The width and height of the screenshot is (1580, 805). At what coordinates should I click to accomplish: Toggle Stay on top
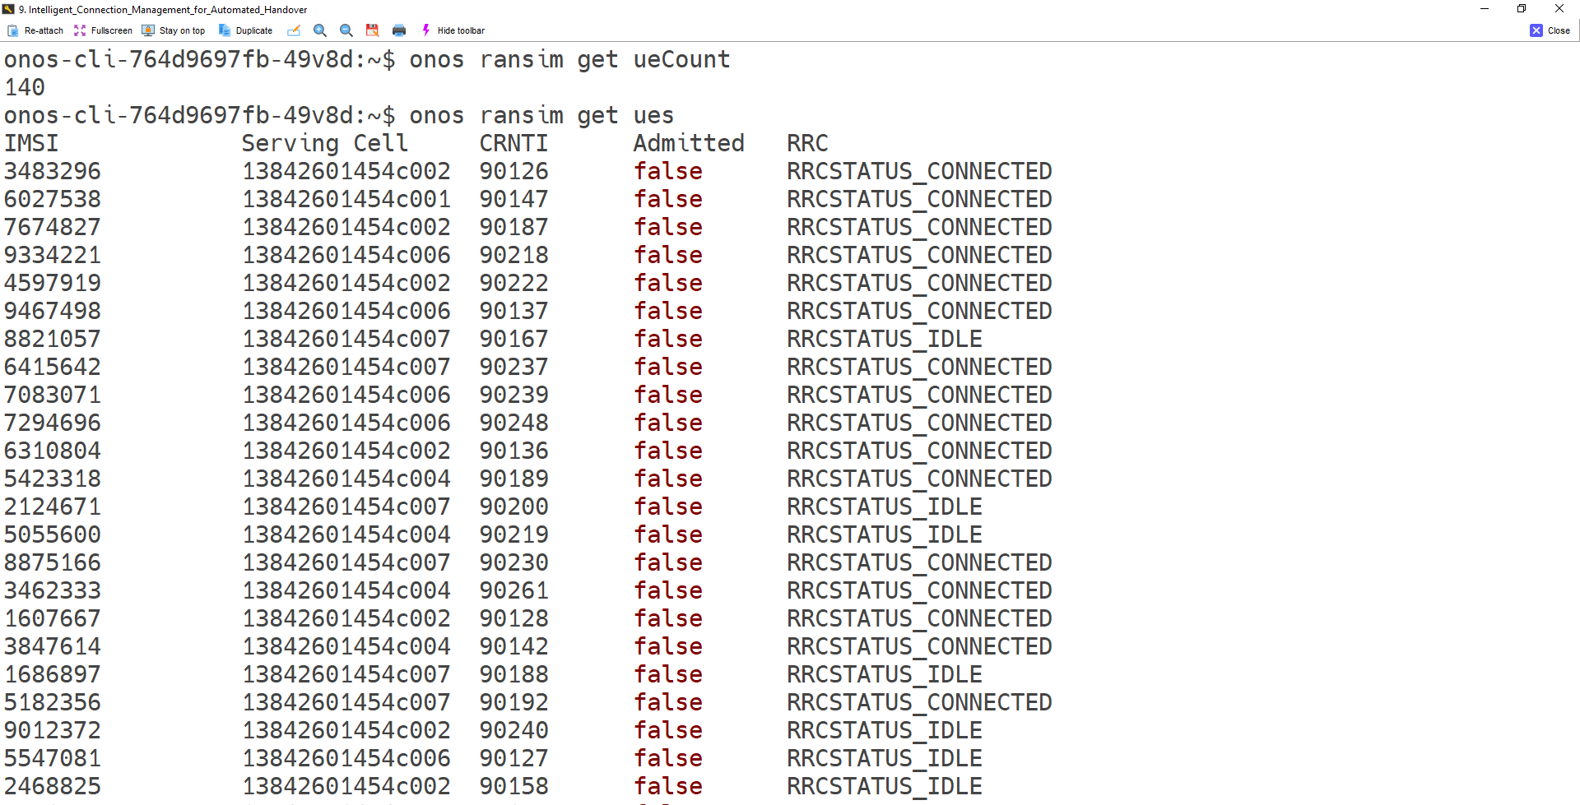point(174,30)
